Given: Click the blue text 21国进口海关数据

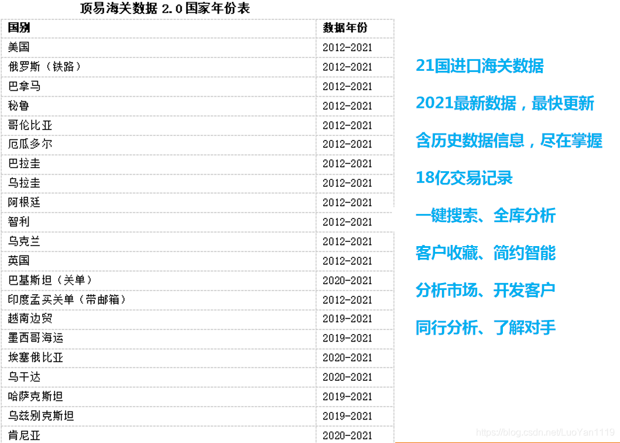Looking at the screenshot, I should (479, 66).
